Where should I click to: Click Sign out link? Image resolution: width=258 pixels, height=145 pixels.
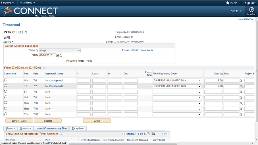tap(250, 3)
